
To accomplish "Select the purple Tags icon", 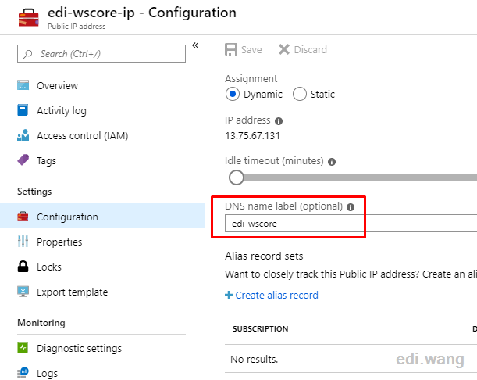I will point(23,160).
